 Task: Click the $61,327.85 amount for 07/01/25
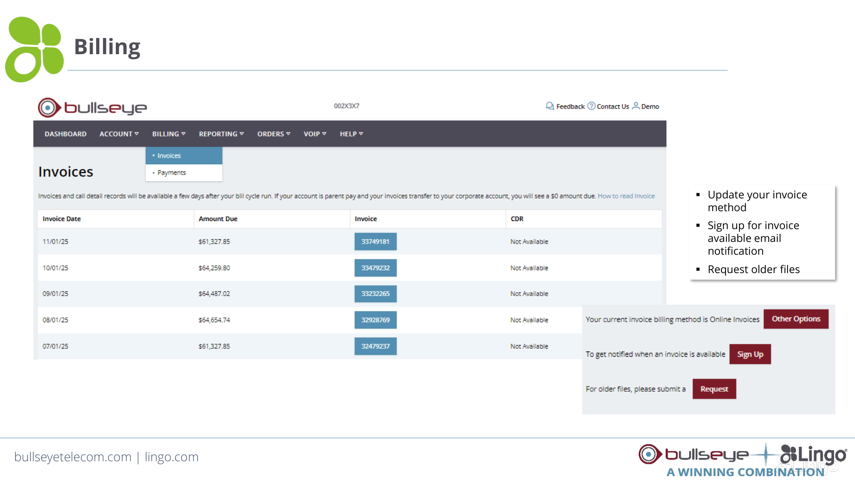(x=214, y=346)
